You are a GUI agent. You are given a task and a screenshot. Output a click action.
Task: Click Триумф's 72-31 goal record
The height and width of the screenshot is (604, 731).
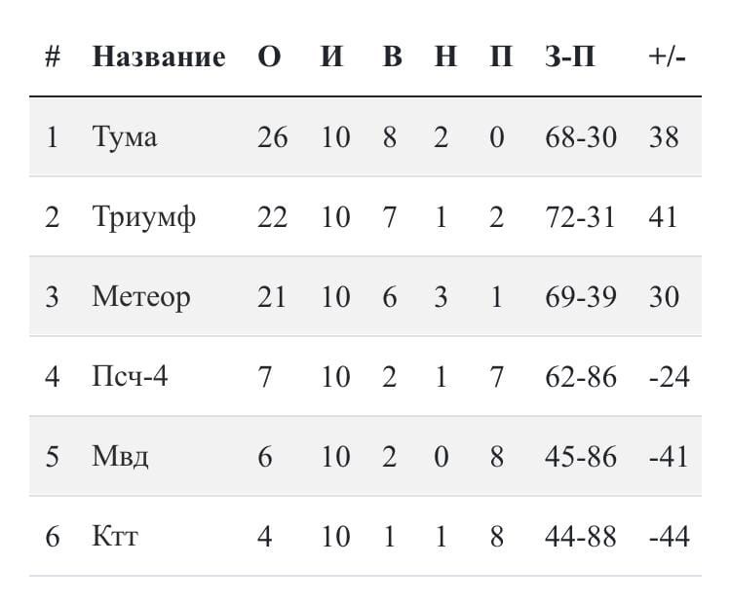580,217
